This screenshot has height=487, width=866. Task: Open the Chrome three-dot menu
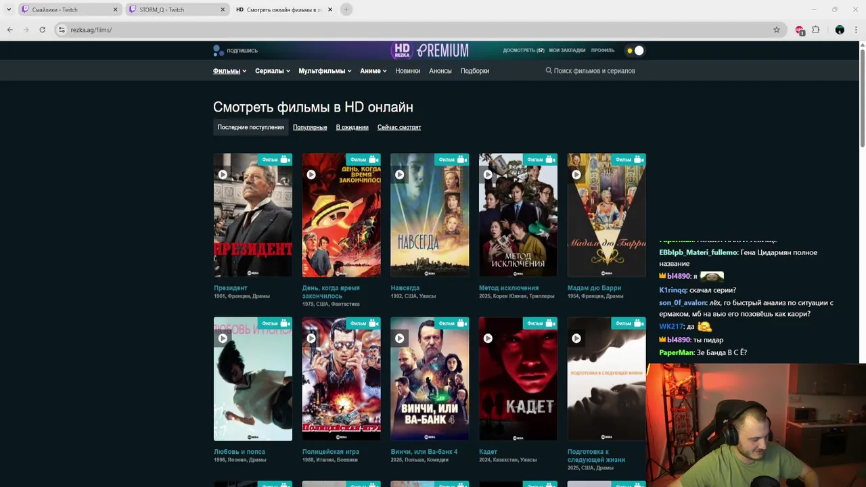pos(856,30)
